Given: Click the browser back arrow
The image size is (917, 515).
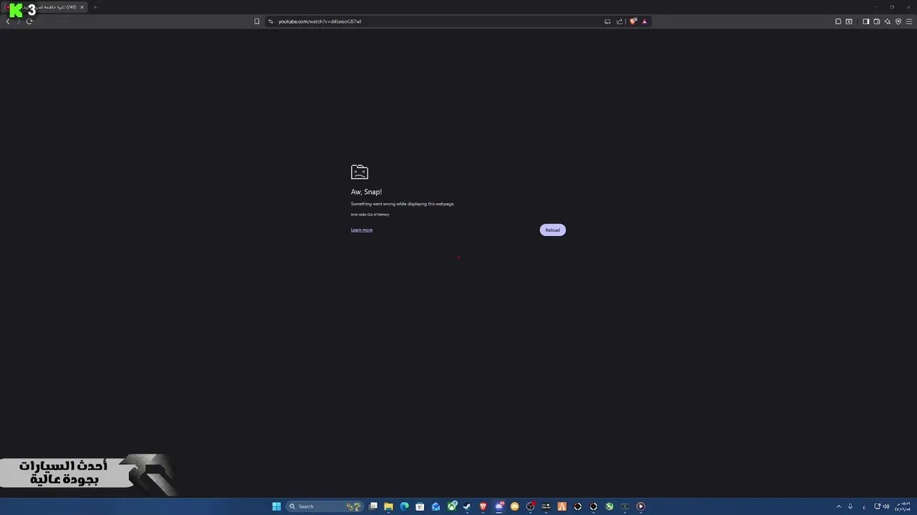Looking at the screenshot, I should 8,21.
